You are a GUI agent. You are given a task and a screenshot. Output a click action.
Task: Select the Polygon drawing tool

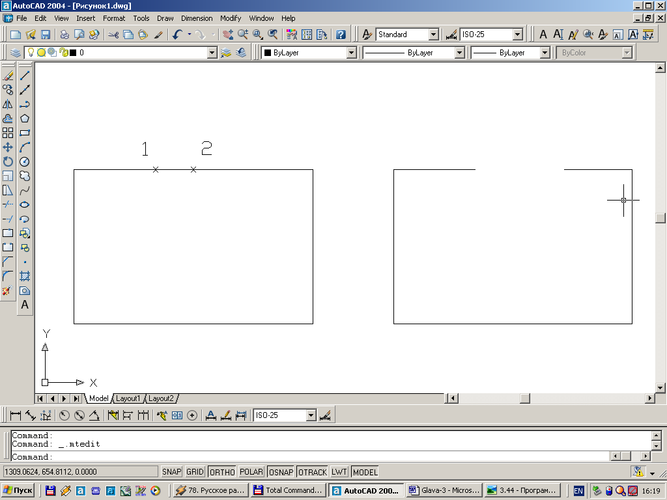25,118
